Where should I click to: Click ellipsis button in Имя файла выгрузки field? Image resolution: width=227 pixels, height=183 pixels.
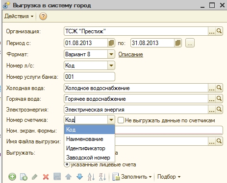coord(212,141)
